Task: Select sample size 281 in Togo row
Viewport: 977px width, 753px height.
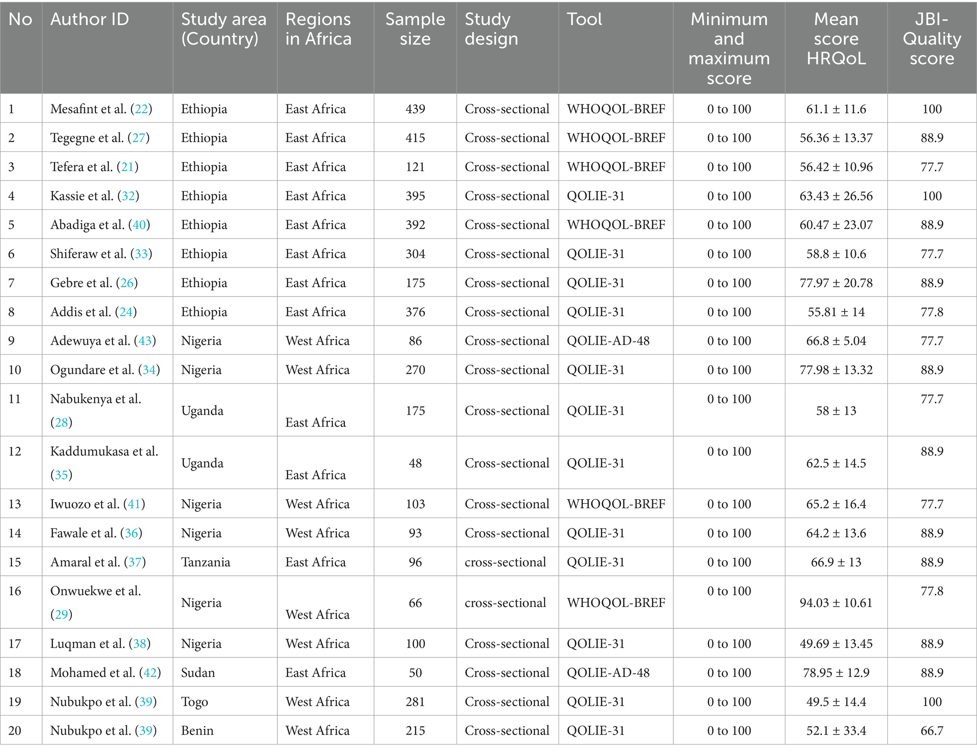Action: tap(415, 702)
